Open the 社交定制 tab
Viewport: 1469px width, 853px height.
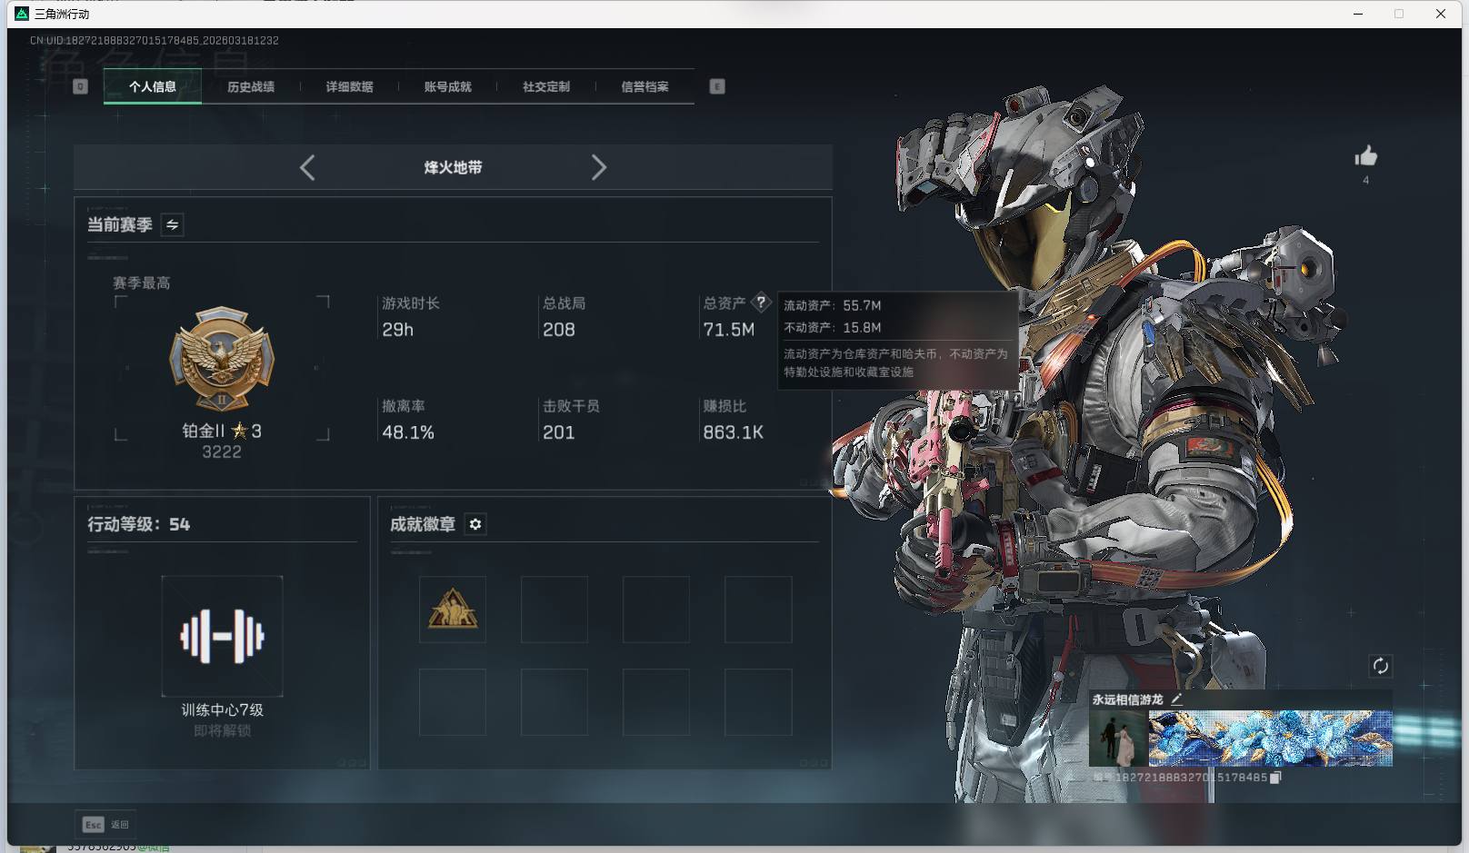[x=546, y=86]
